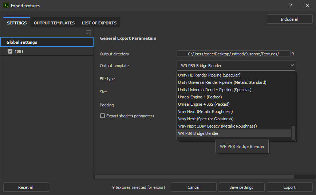Pick Vray Next (Specular Glossiness) template
The image size is (316, 195).
(x=234, y=119)
